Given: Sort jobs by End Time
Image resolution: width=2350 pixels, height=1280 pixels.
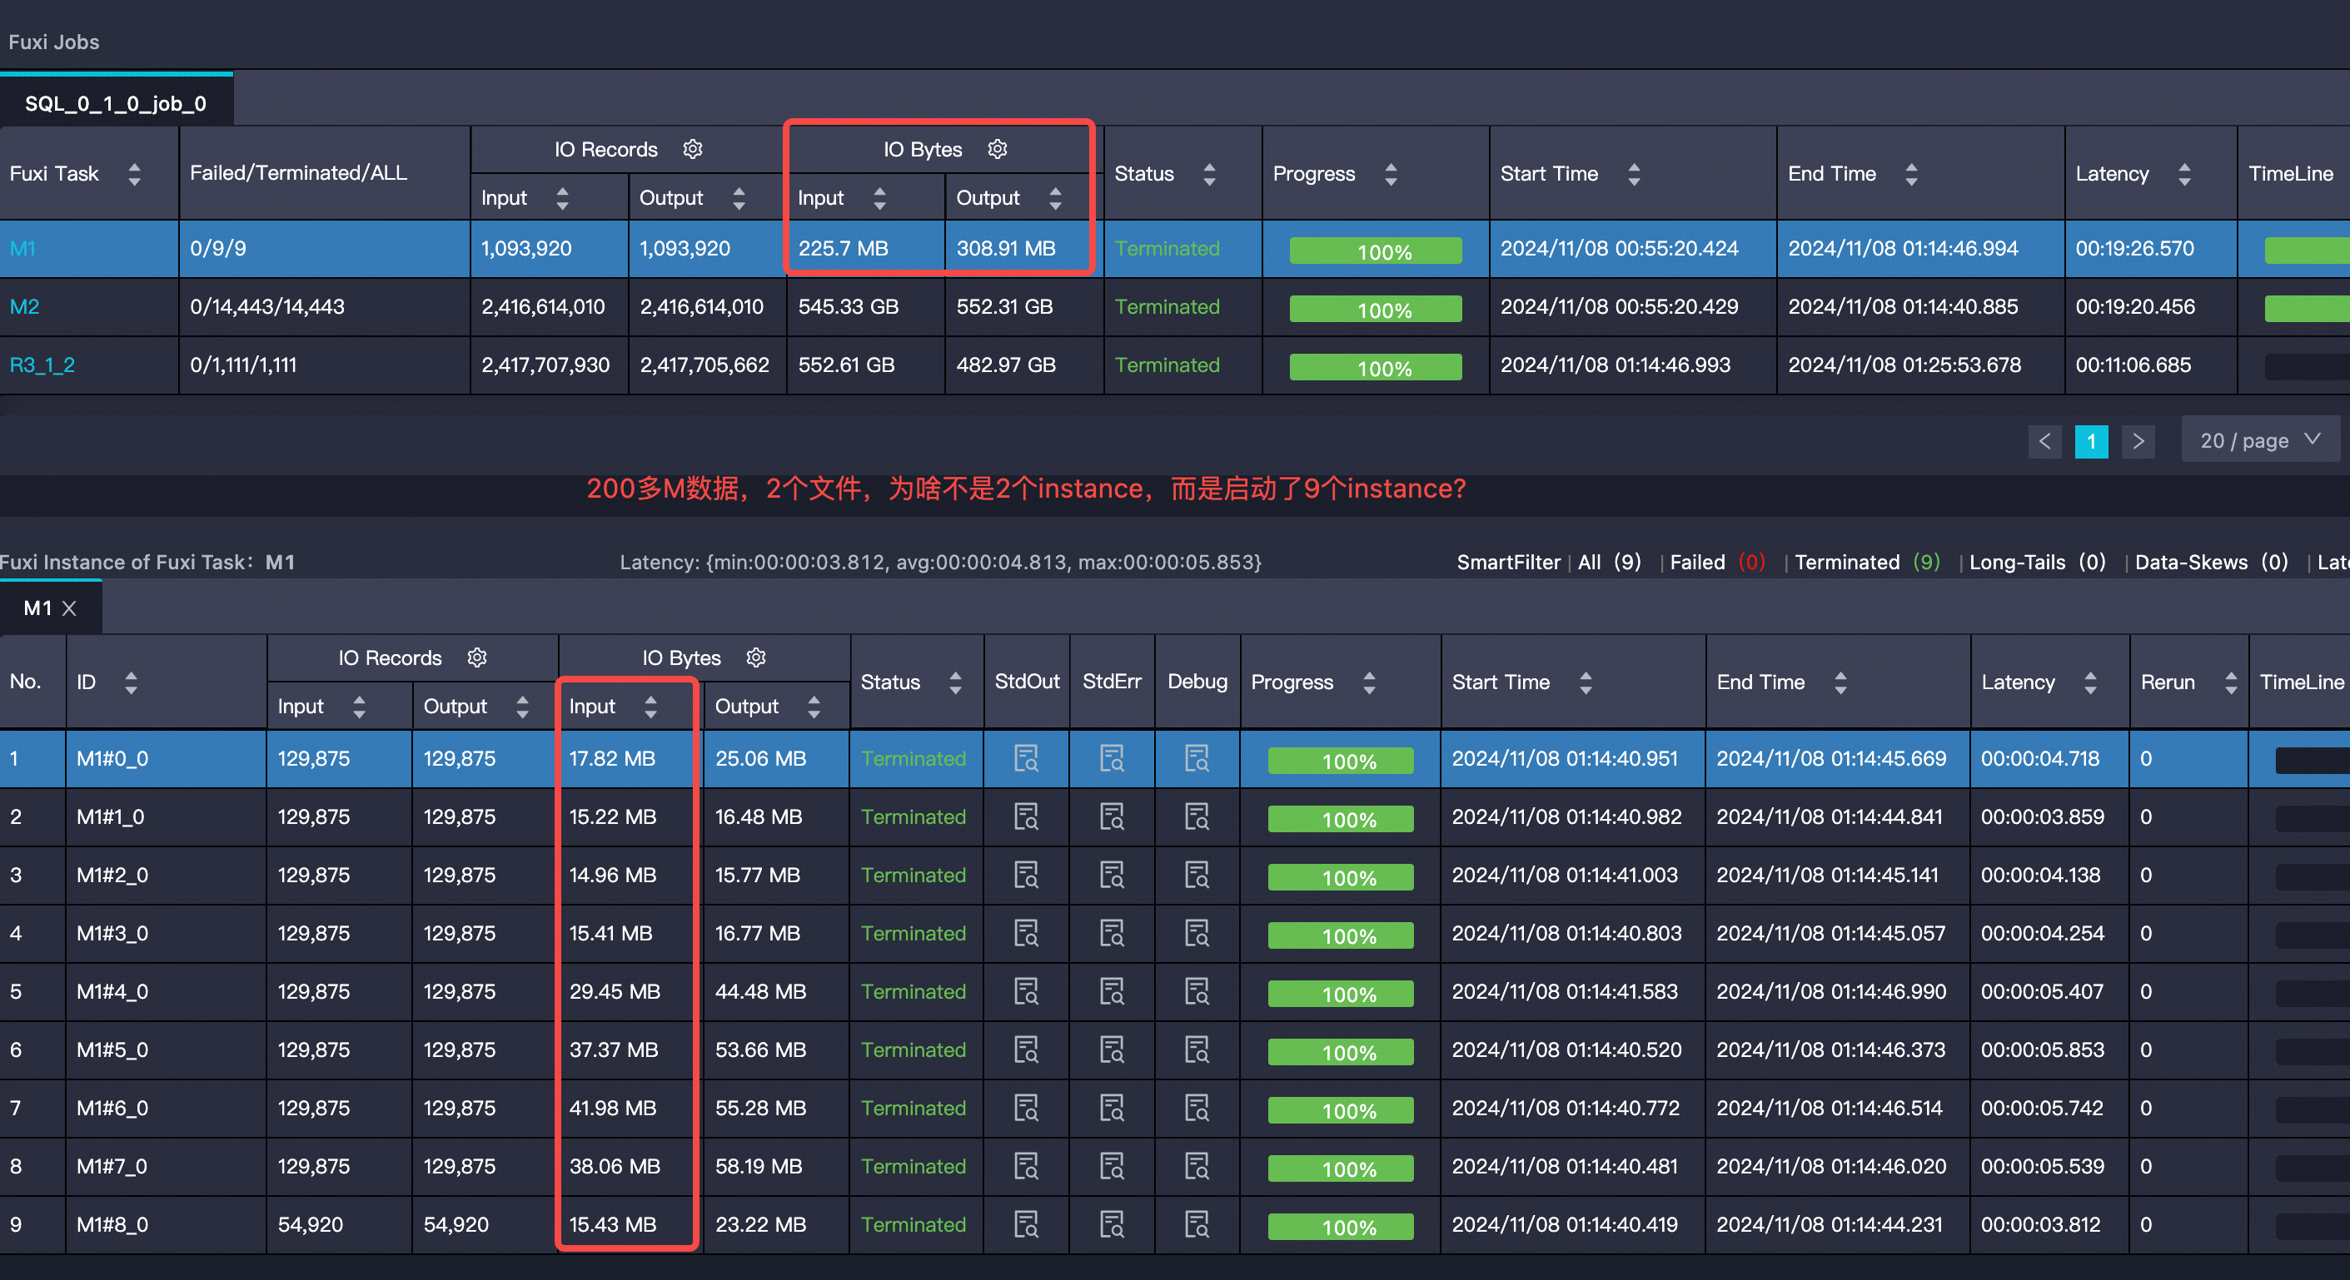Looking at the screenshot, I should coord(1911,173).
